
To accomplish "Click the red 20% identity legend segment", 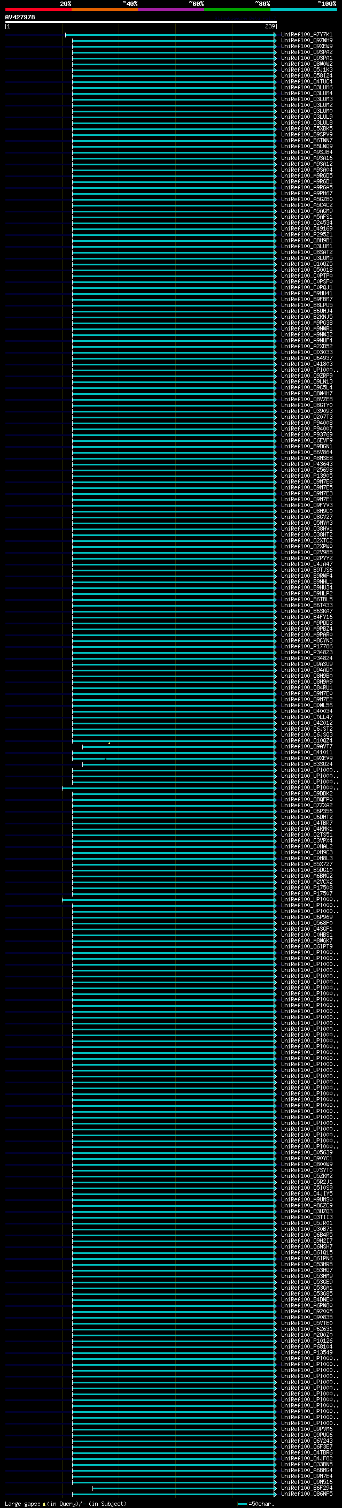I will pos(38,10).
